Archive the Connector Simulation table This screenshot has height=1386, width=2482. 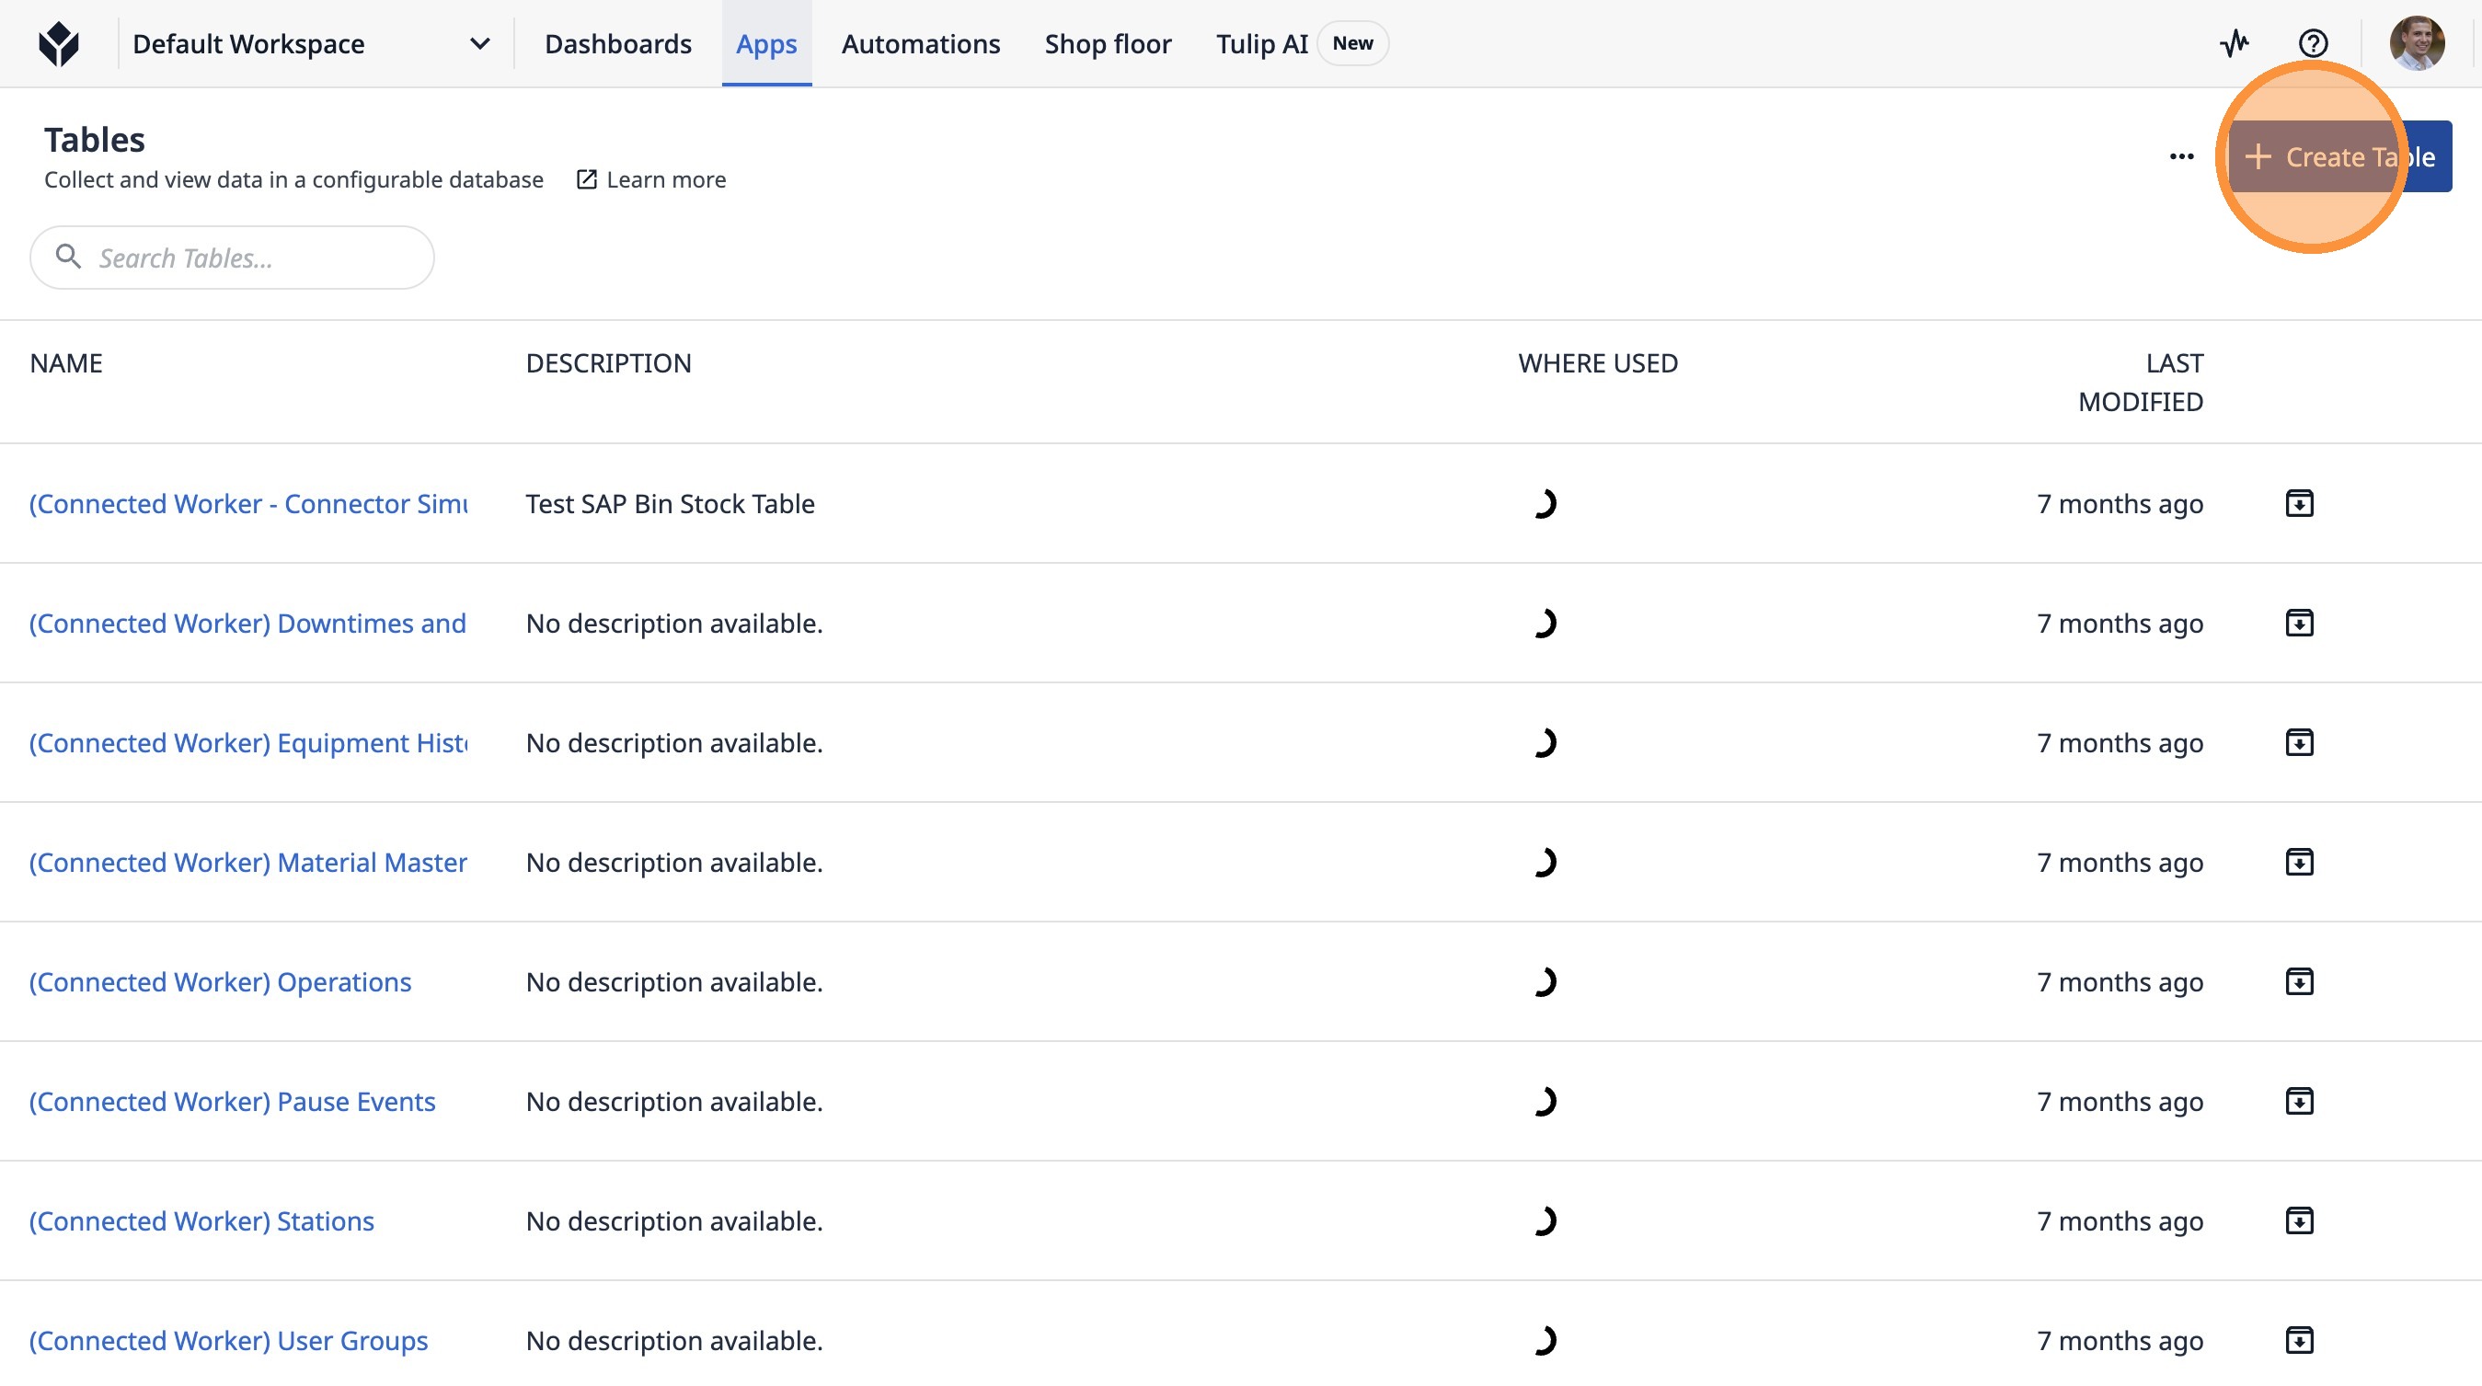[x=2299, y=504]
